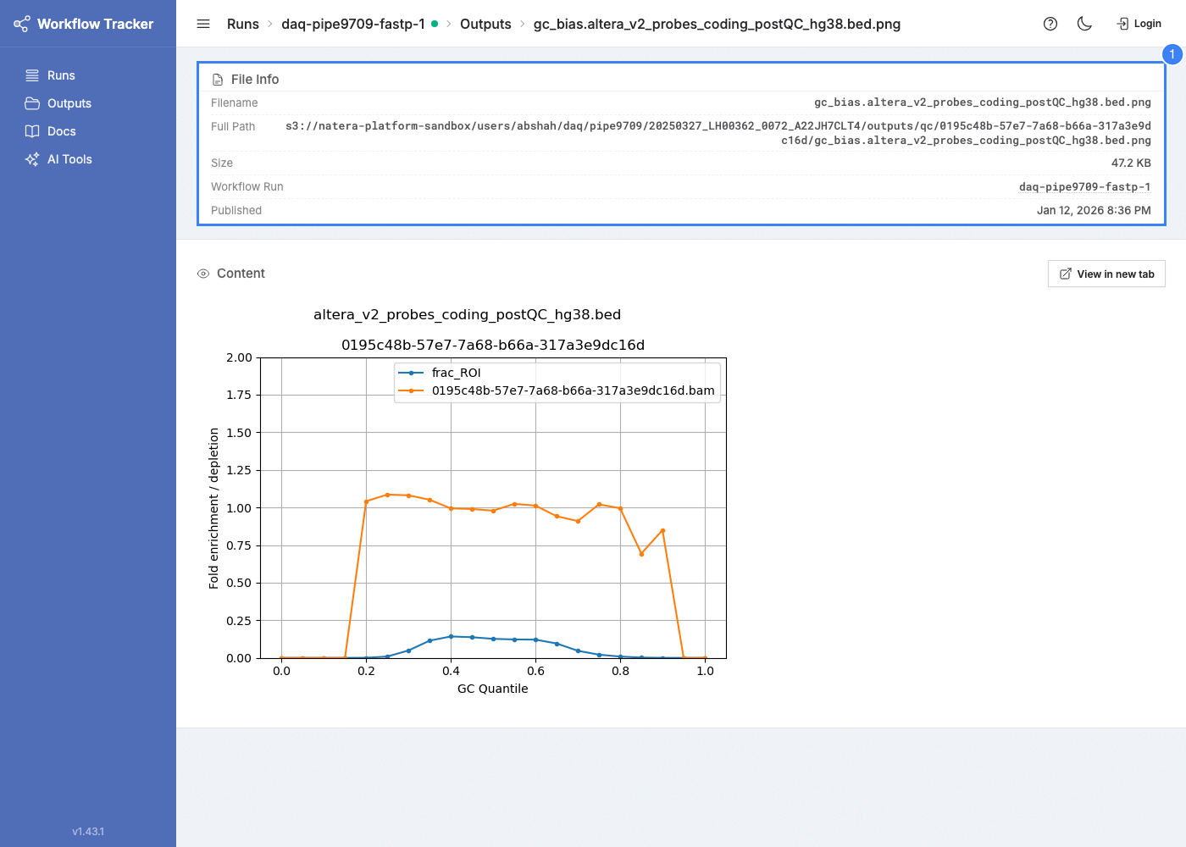
Task: Open the Docs sidebar item
Action: 88,131
